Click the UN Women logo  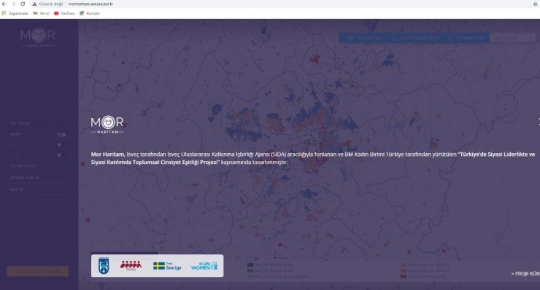pos(204,266)
